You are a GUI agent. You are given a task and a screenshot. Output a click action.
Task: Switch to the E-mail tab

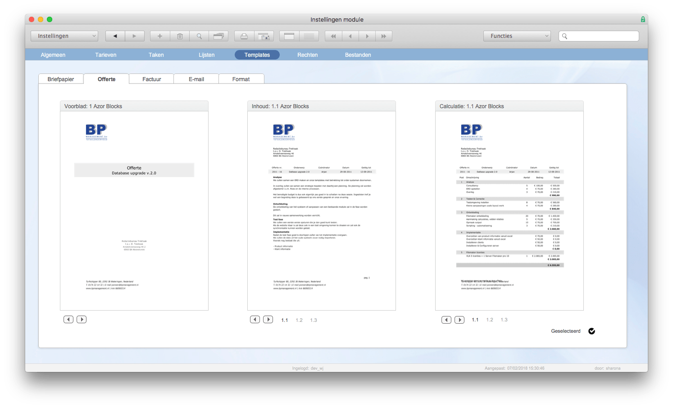[196, 79]
